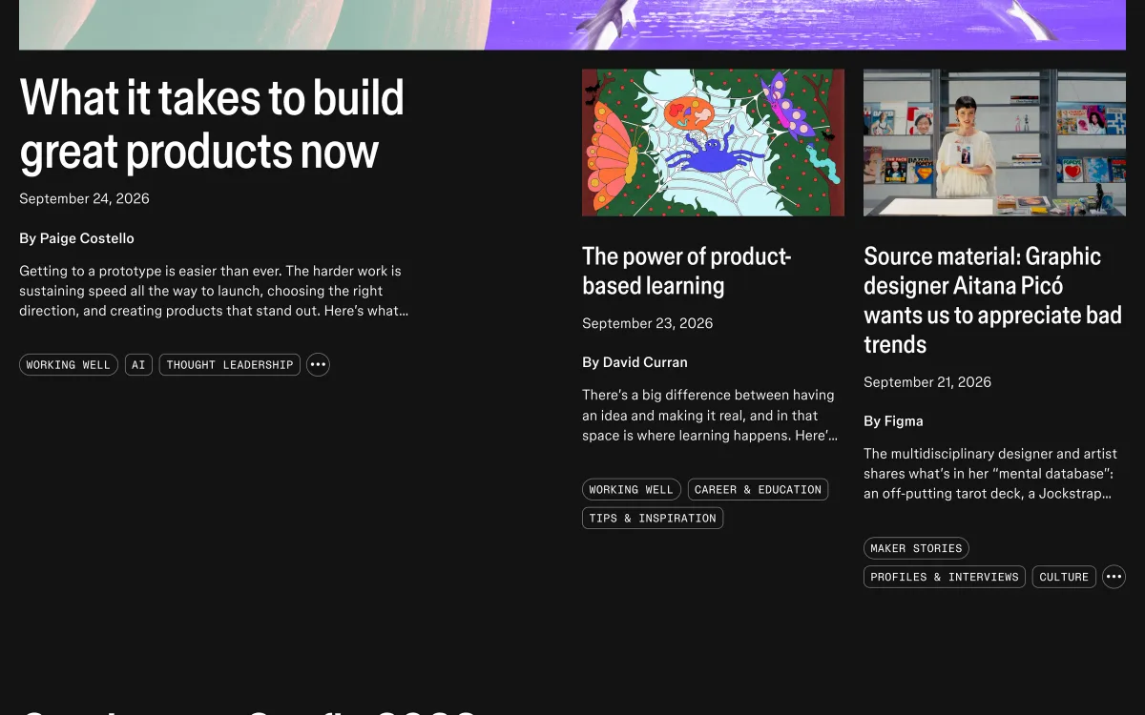Open 'The power of product-based learning' article
Viewport: 1145px width, 715px height.
point(687,271)
